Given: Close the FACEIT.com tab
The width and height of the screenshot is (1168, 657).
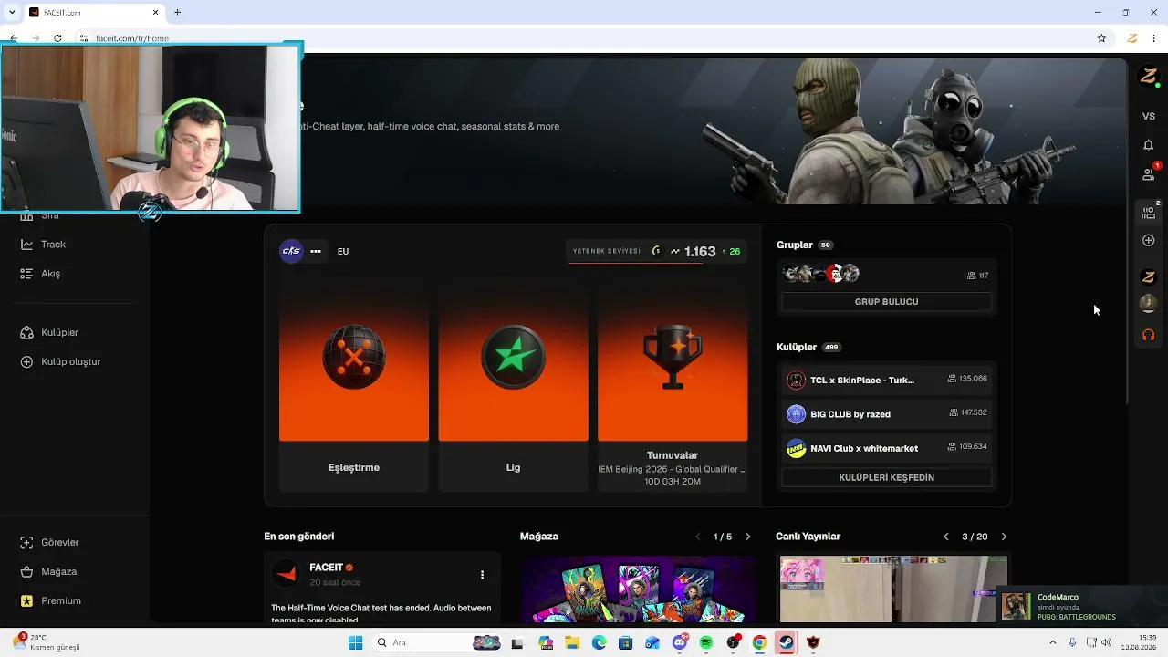Looking at the screenshot, I should click(x=155, y=13).
